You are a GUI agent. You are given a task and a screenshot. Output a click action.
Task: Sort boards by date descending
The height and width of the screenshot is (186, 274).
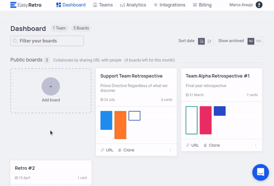click(201, 41)
